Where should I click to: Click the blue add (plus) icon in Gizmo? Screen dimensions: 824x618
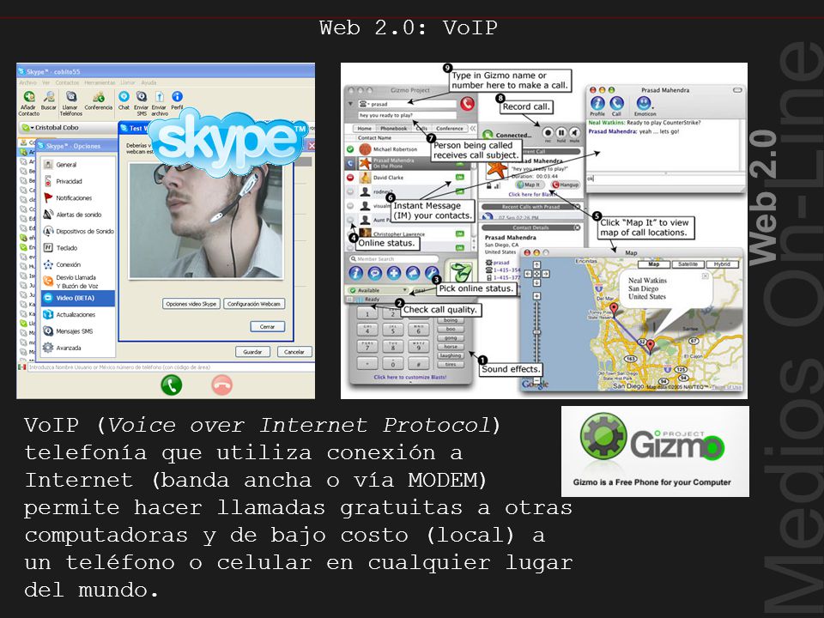point(394,273)
